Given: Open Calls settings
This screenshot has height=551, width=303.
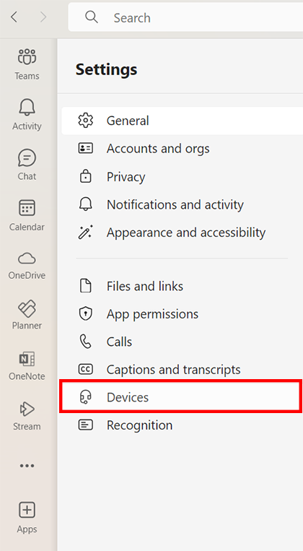Looking at the screenshot, I should point(183,342).
